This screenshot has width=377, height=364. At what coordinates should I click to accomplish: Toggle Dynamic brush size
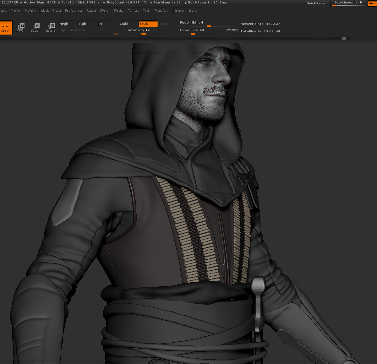(x=232, y=30)
